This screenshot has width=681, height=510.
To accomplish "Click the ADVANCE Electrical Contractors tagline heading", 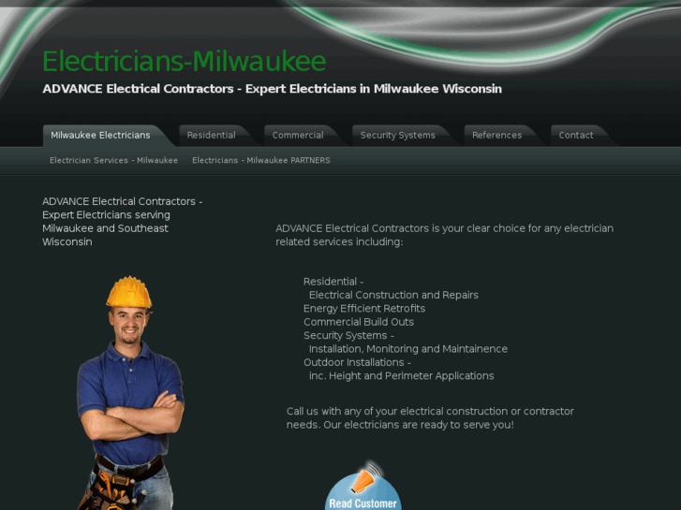I will (x=273, y=89).
